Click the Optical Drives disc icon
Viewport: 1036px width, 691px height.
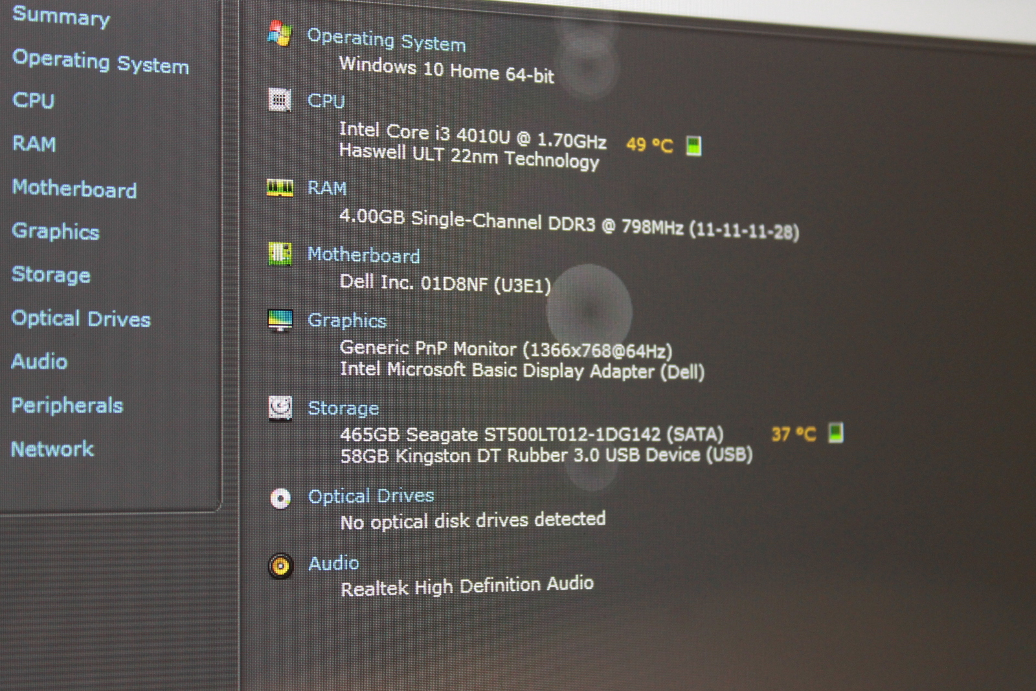point(280,498)
